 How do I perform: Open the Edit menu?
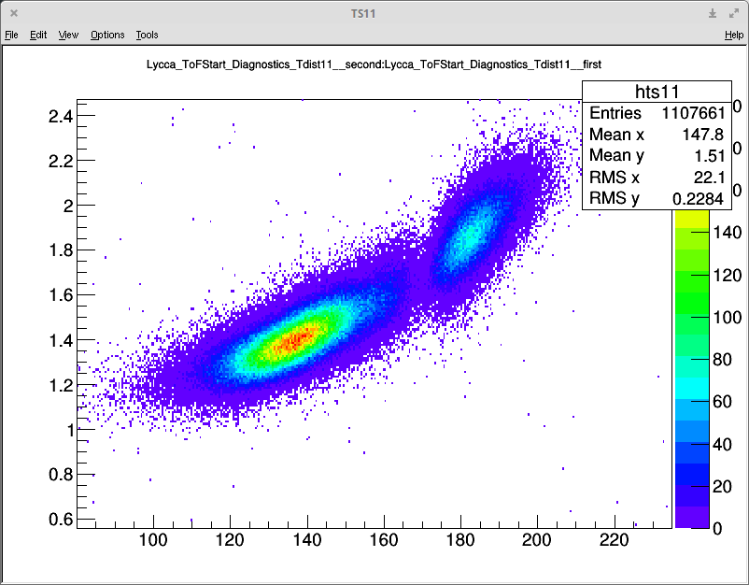pos(38,35)
